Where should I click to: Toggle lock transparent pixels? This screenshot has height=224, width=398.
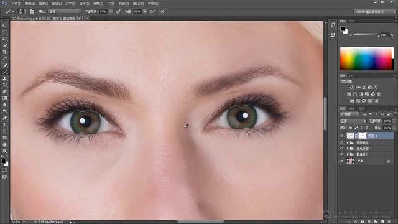pos(350,128)
